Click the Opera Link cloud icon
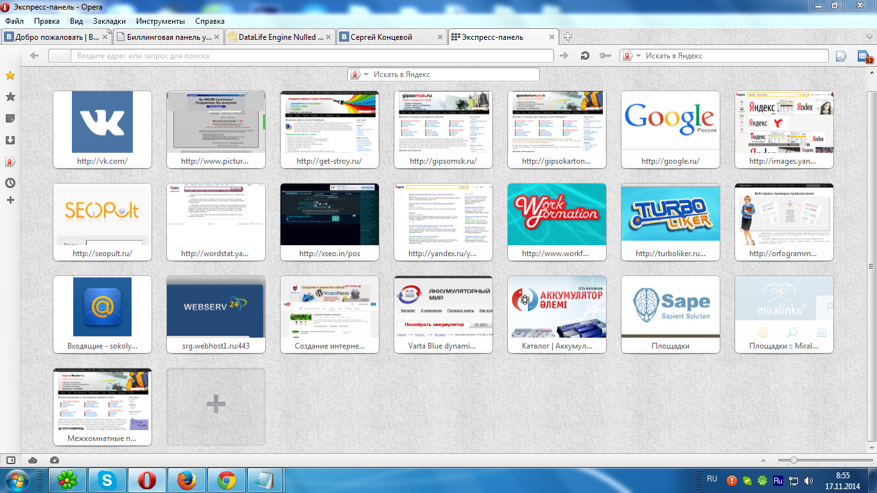Image resolution: width=877 pixels, height=493 pixels. click(33, 460)
